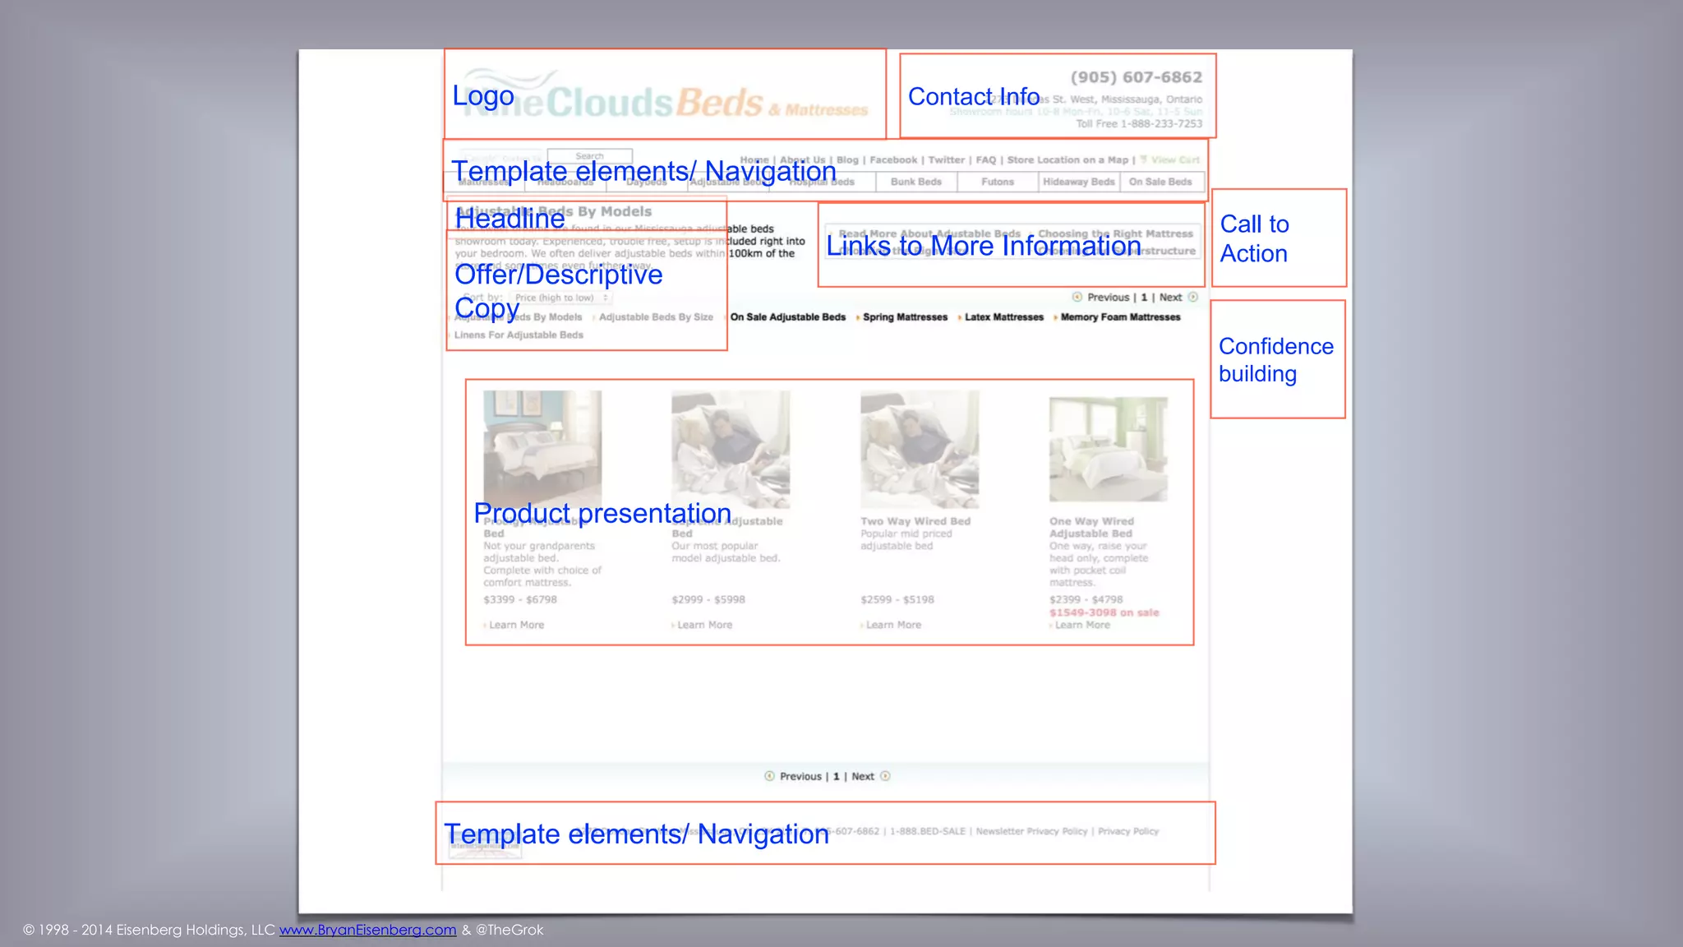The width and height of the screenshot is (1683, 947).
Task: Open Adjustable Beds By Size subcategory
Action: coord(656,317)
